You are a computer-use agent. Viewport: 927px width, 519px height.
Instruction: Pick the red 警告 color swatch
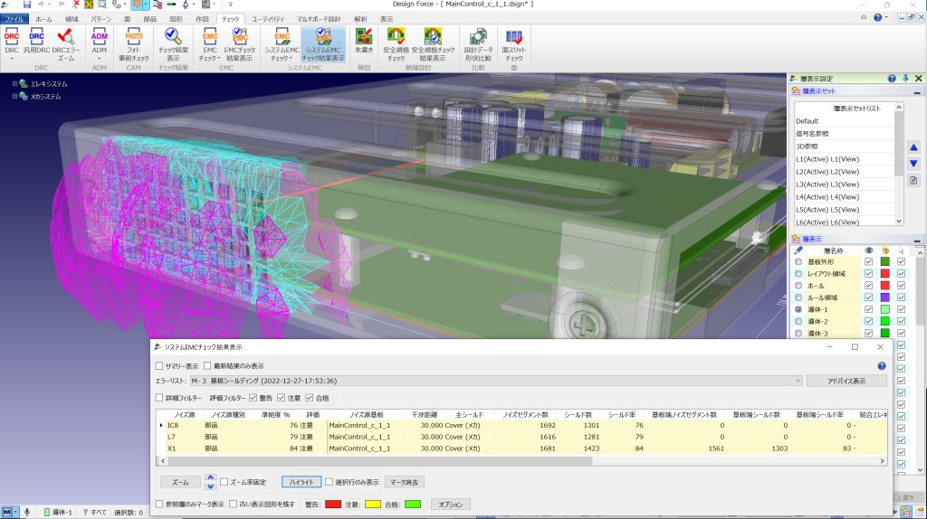tap(333, 505)
